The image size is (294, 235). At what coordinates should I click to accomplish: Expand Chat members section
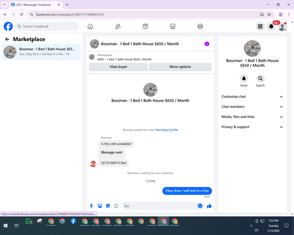coord(252,107)
